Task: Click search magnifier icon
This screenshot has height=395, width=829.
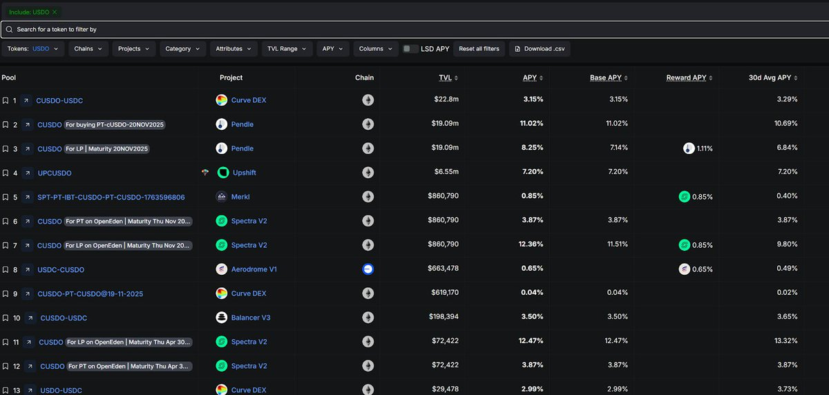Action: pyautogui.click(x=9, y=30)
